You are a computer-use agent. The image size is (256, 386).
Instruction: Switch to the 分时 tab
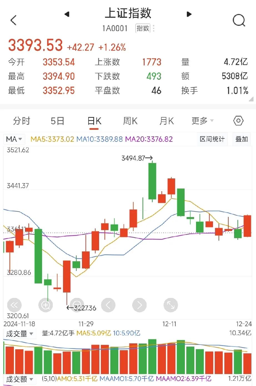tap(21, 121)
